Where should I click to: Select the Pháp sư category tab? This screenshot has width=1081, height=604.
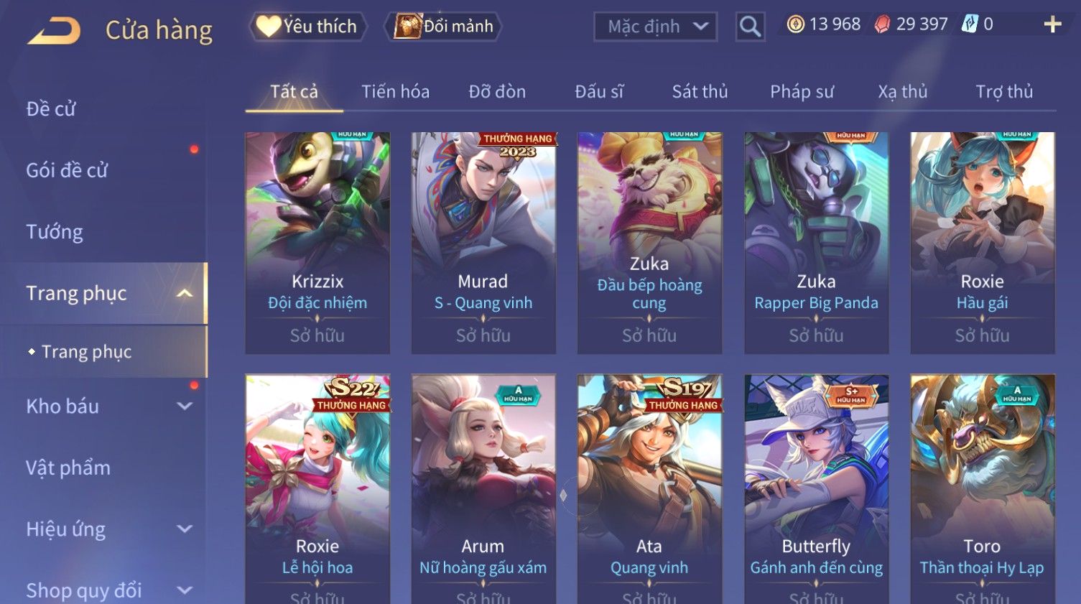coord(802,92)
